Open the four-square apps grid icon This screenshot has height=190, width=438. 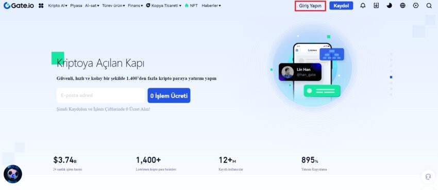click(41, 6)
